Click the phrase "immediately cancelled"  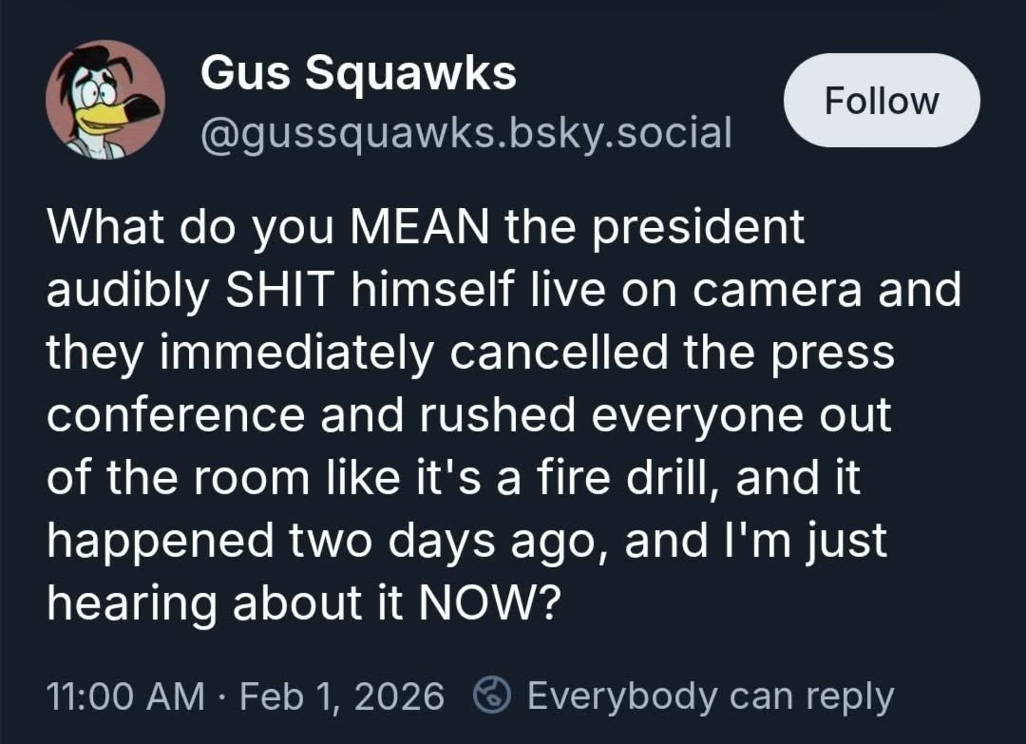click(414, 353)
